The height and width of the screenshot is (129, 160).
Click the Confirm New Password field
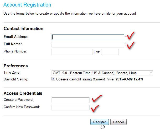pos(70,108)
